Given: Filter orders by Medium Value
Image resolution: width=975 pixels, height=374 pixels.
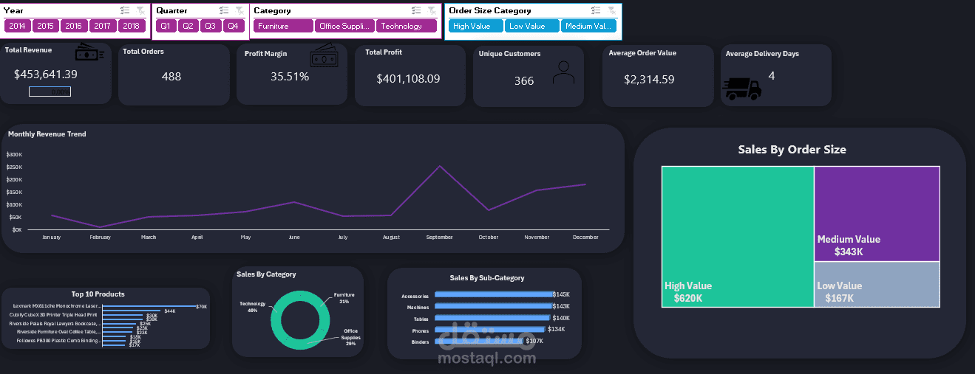Looking at the screenshot, I should pos(588,26).
